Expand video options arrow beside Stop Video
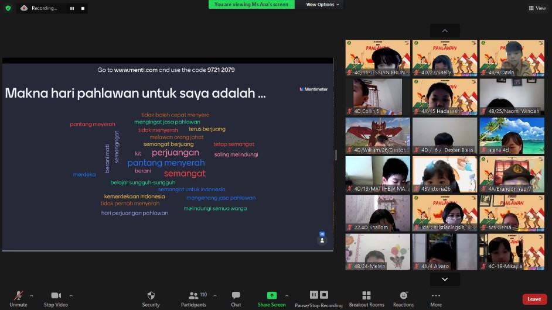The height and width of the screenshot is (310, 552). click(71, 295)
